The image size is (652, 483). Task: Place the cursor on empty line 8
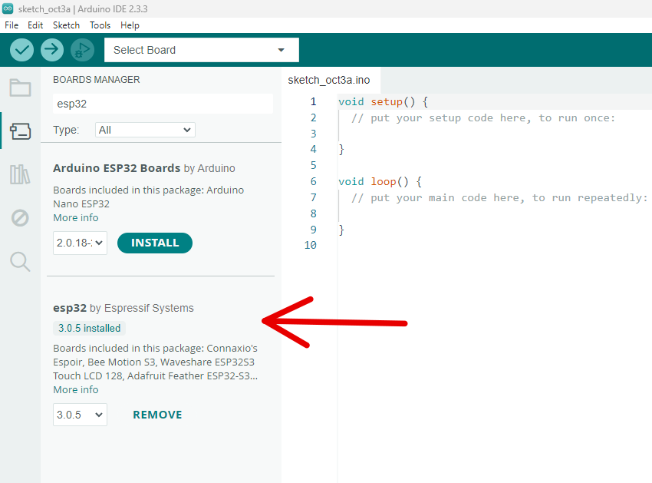tap(495, 213)
